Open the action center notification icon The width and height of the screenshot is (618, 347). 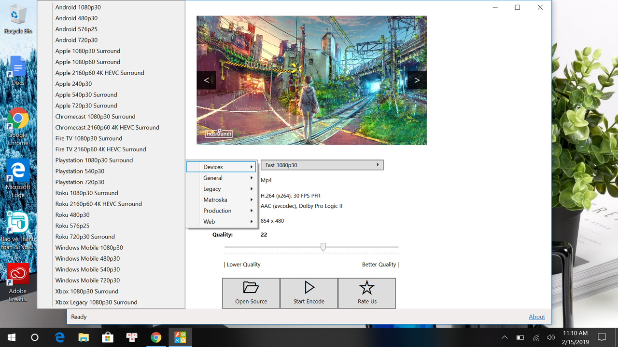coord(602,337)
